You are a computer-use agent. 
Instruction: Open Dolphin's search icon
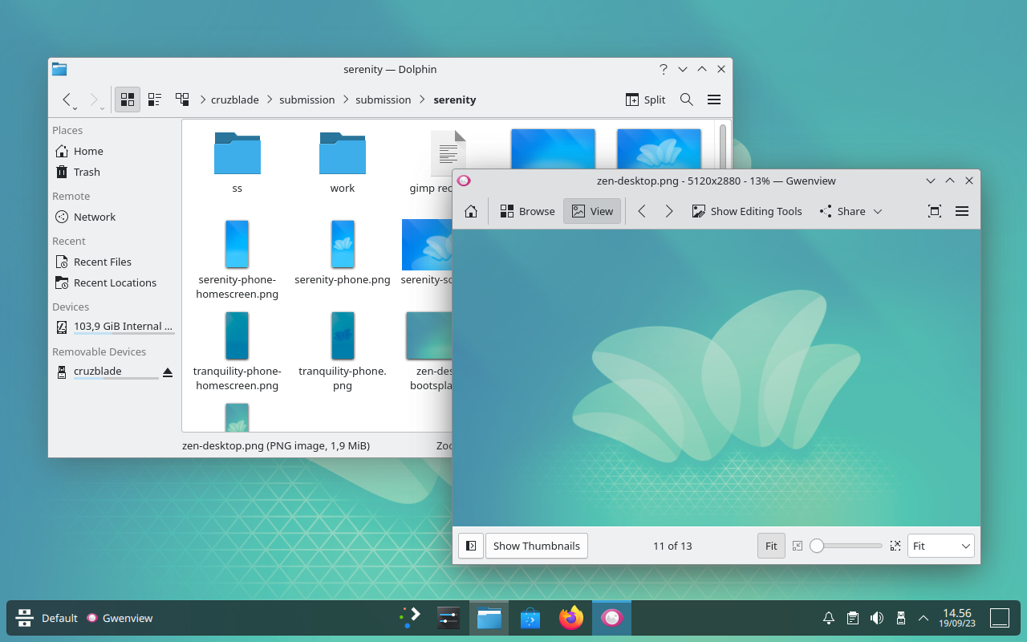pyautogui.click(x=686, y=100)
